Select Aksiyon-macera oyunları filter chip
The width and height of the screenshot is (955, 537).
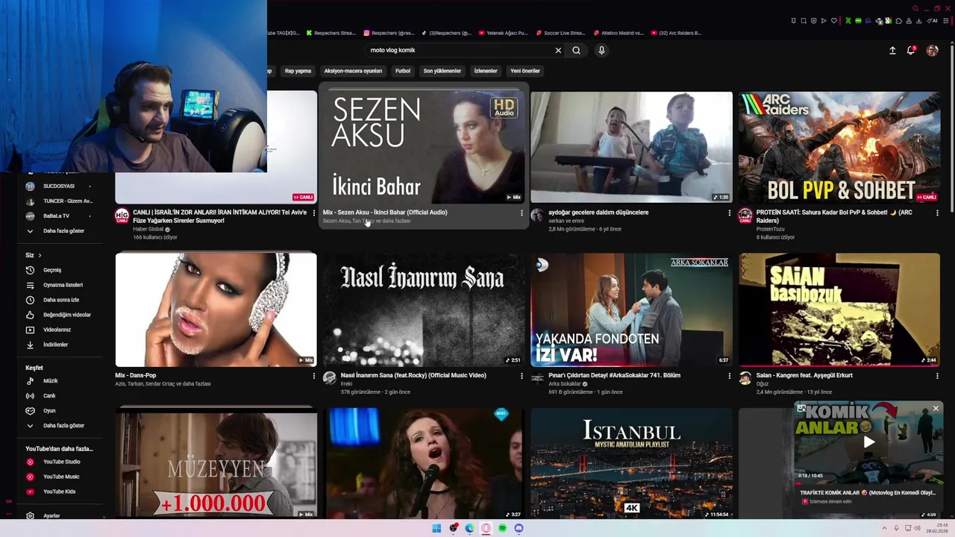[x=353, y=71]
